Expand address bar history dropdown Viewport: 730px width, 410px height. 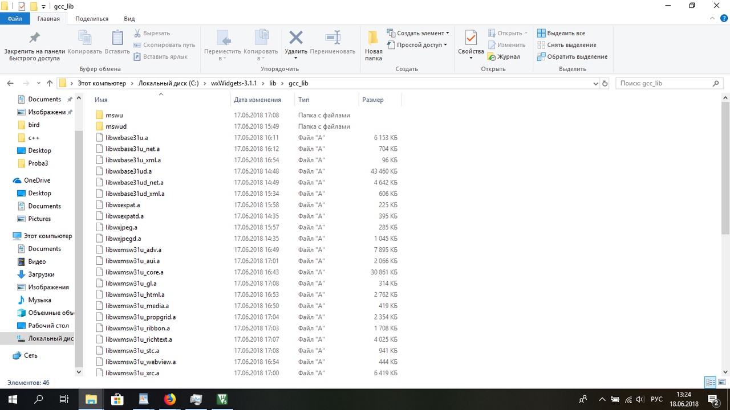596,83
